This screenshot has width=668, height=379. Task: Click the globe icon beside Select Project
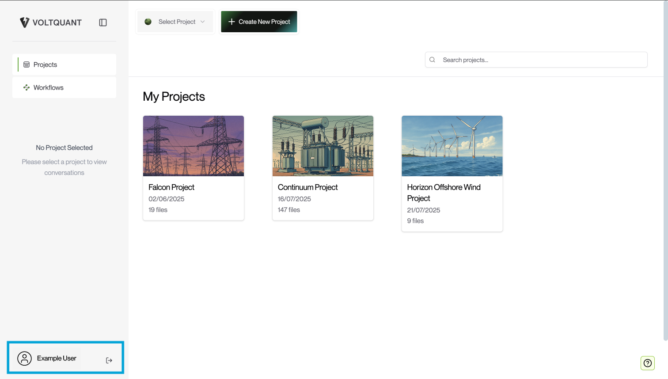pos(148,22)
